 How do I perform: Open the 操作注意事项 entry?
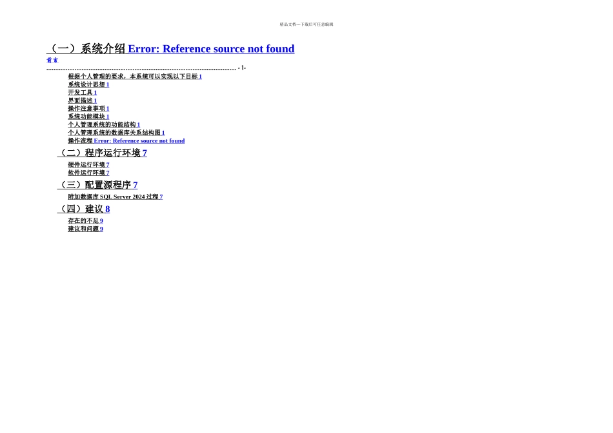(89, 108)
